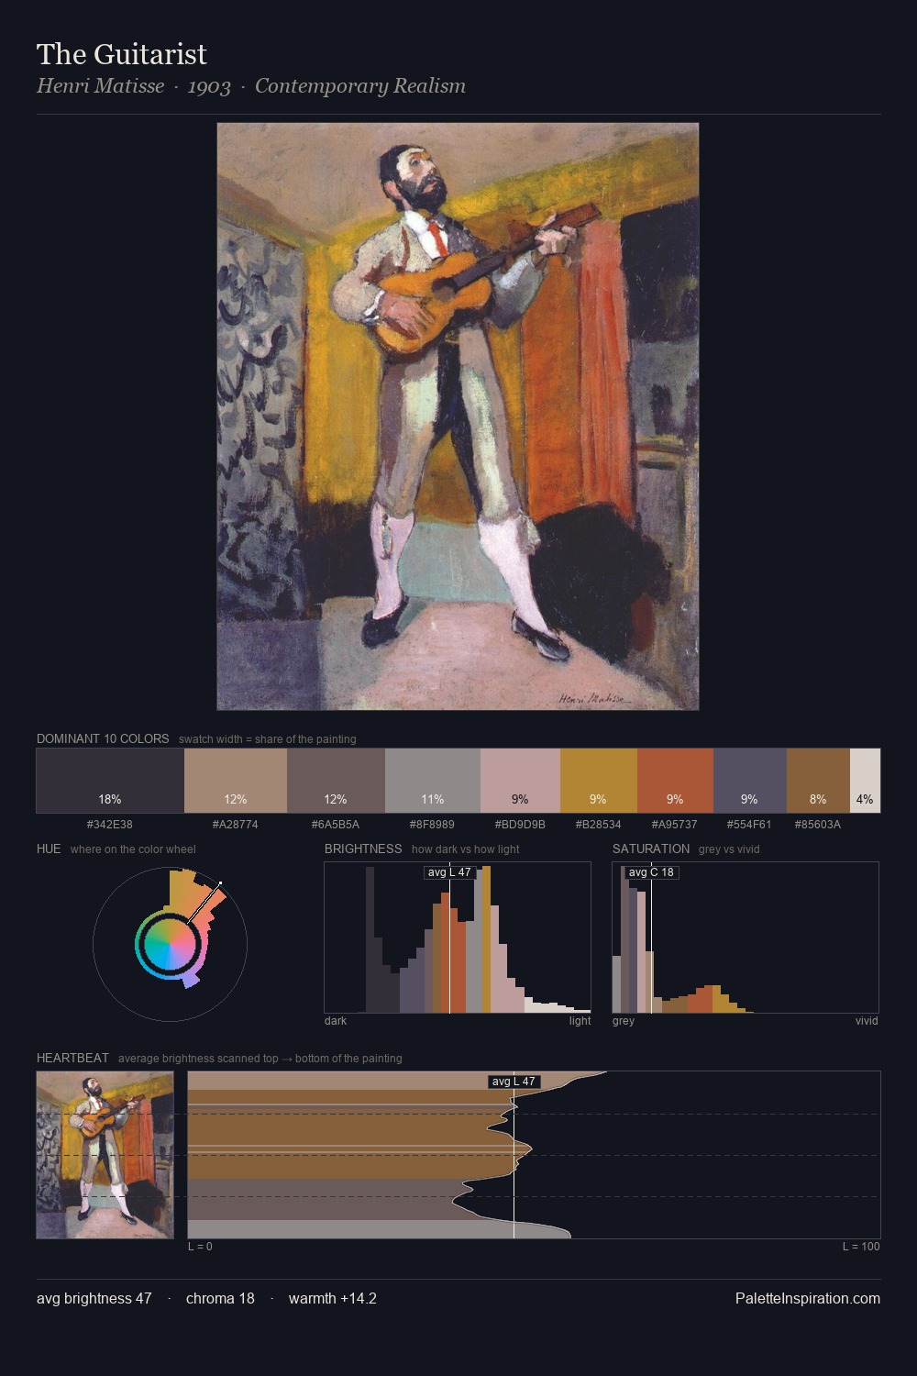Click the #85603A brown swatch

pos(818,781)
